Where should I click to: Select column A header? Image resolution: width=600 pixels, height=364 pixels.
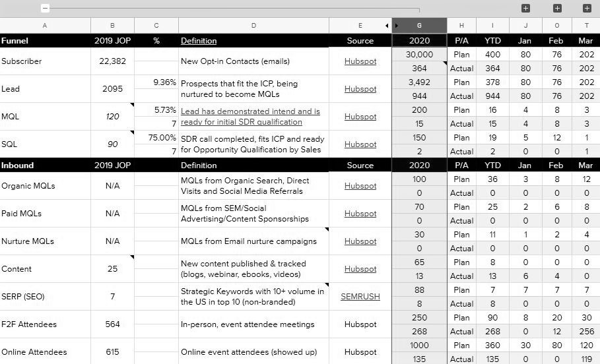point(45,26)
